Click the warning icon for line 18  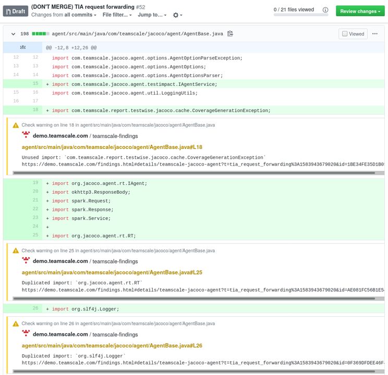point(16,126)
